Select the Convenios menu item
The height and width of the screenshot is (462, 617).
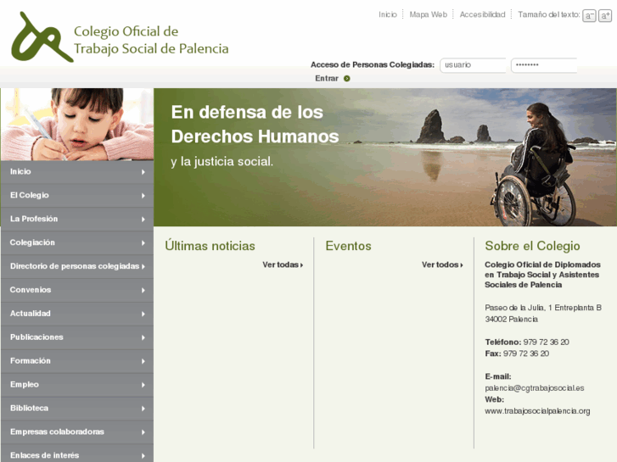77,290
